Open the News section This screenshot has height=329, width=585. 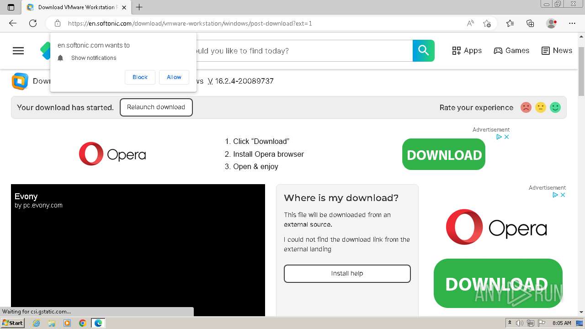(557, 51)
